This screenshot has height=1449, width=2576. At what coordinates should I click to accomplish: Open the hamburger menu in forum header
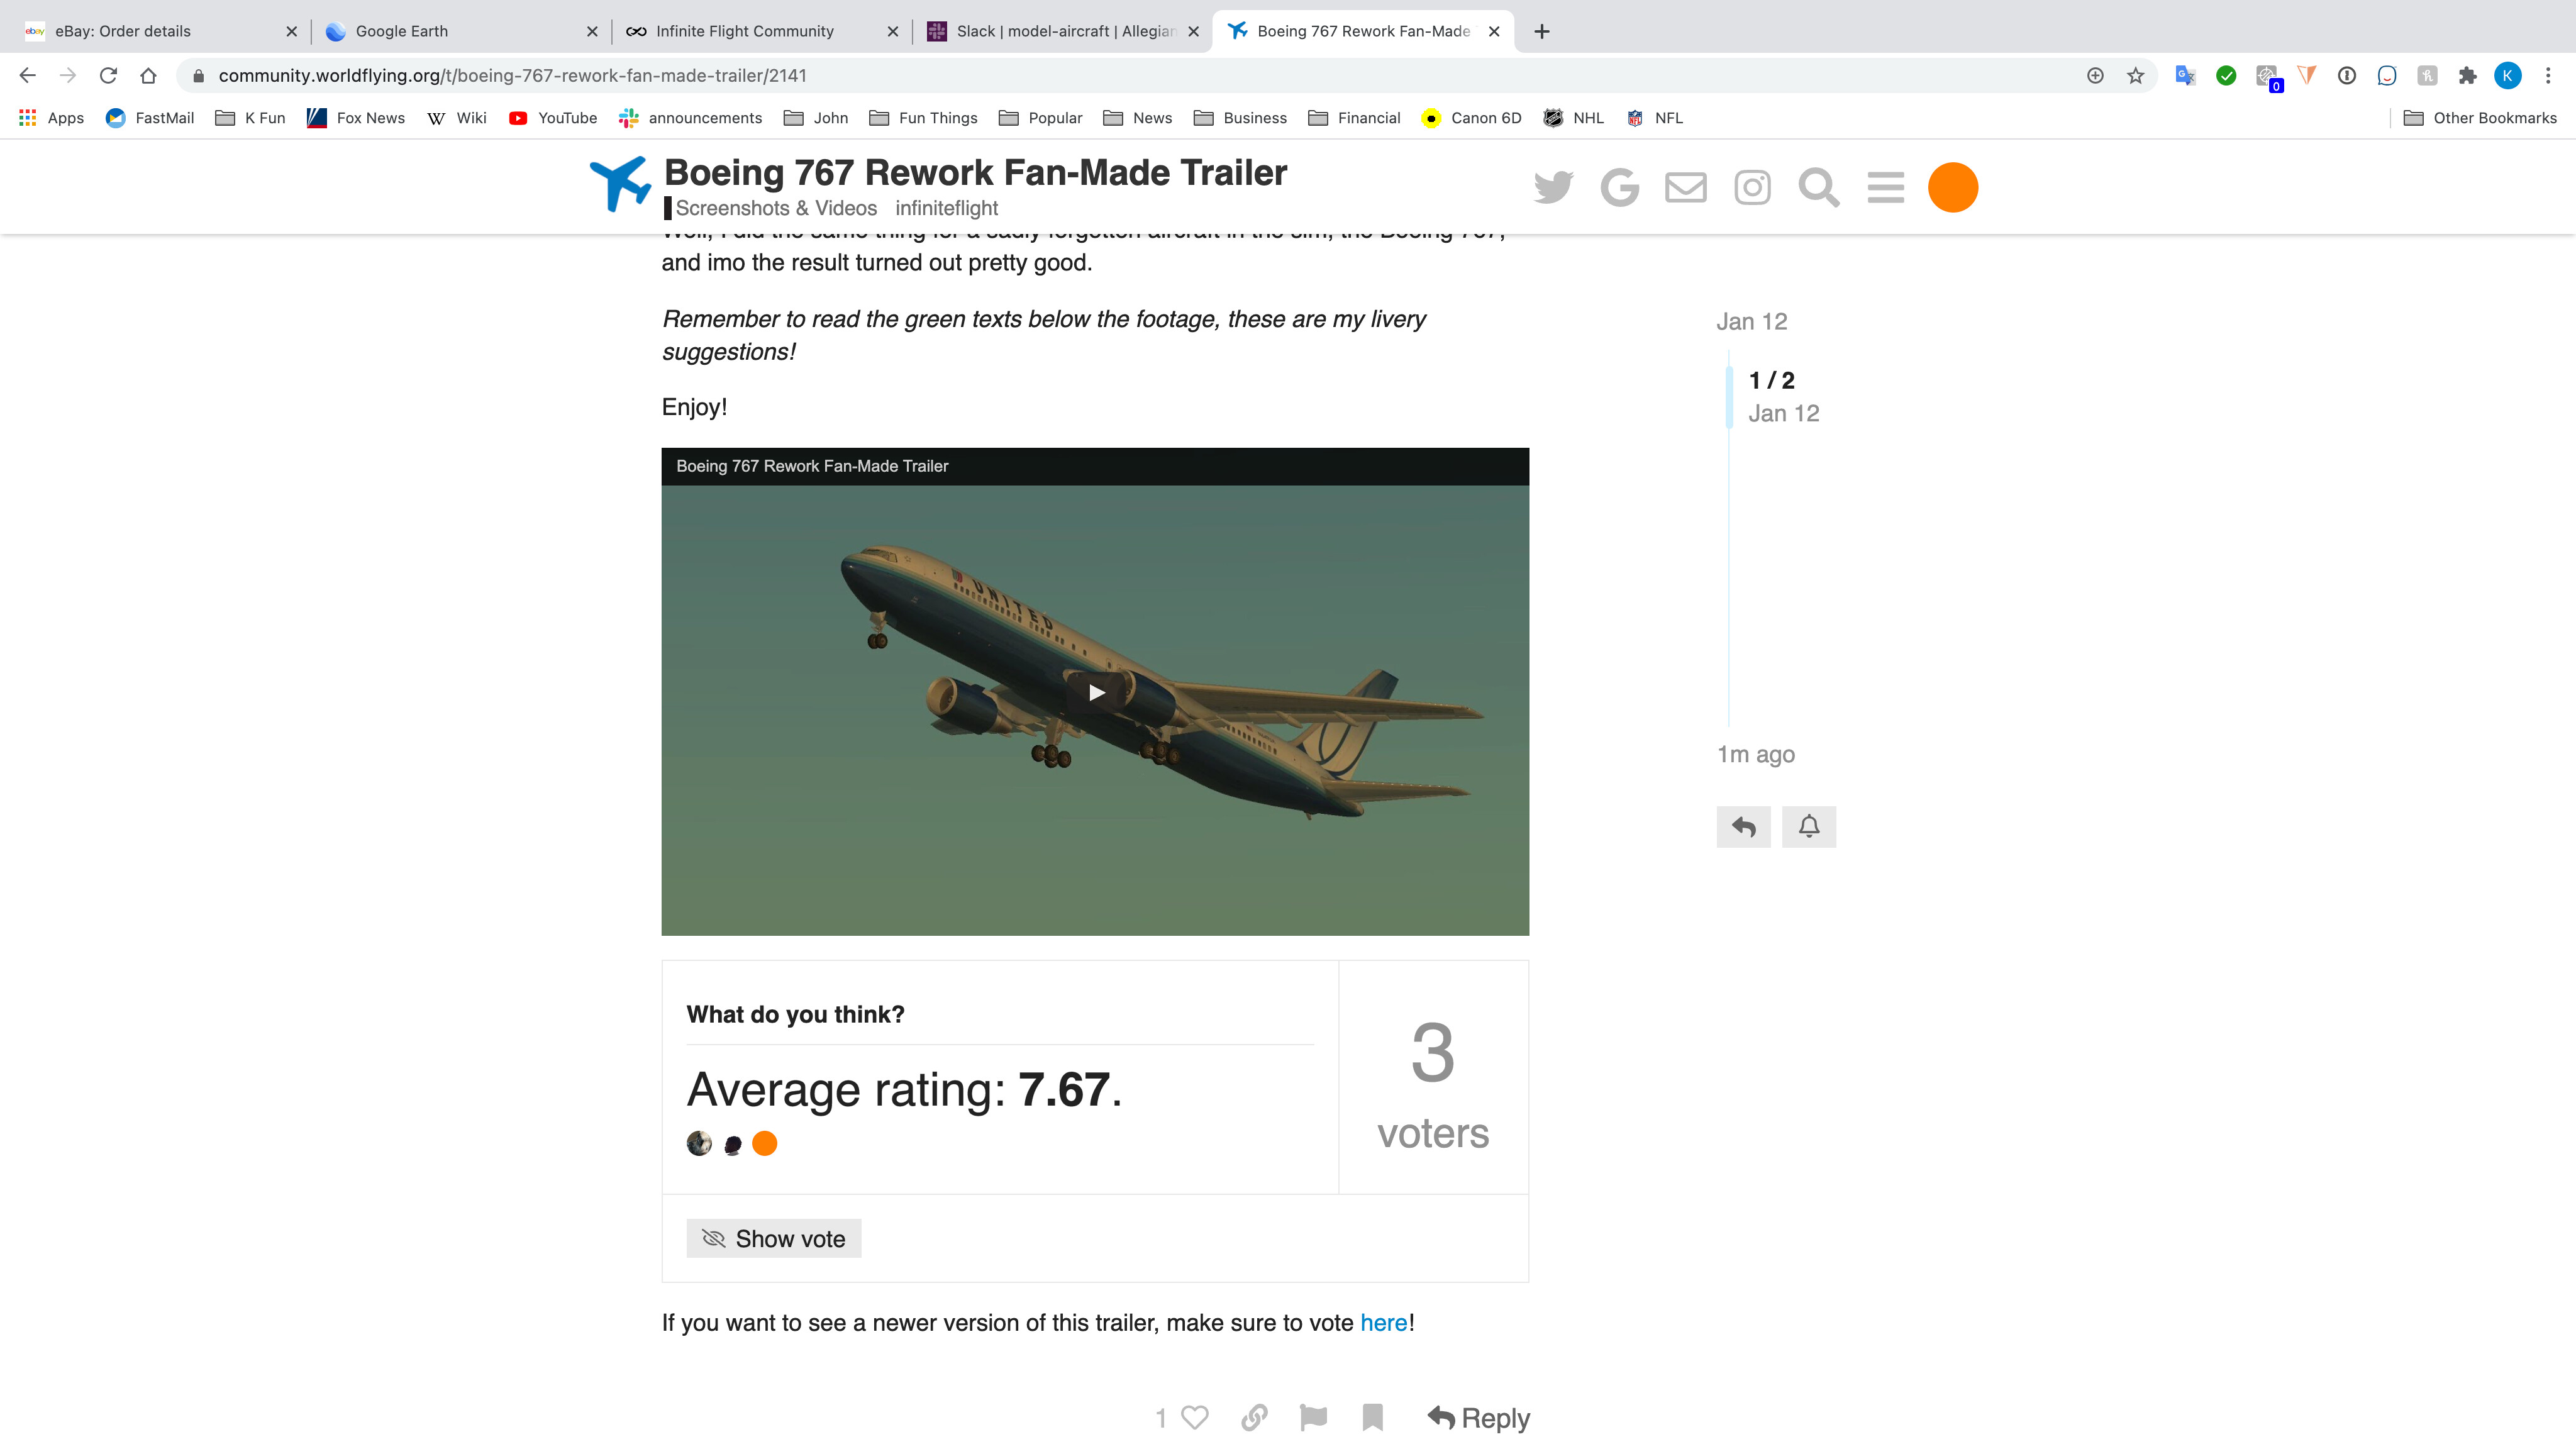(x=1885, y=187)
